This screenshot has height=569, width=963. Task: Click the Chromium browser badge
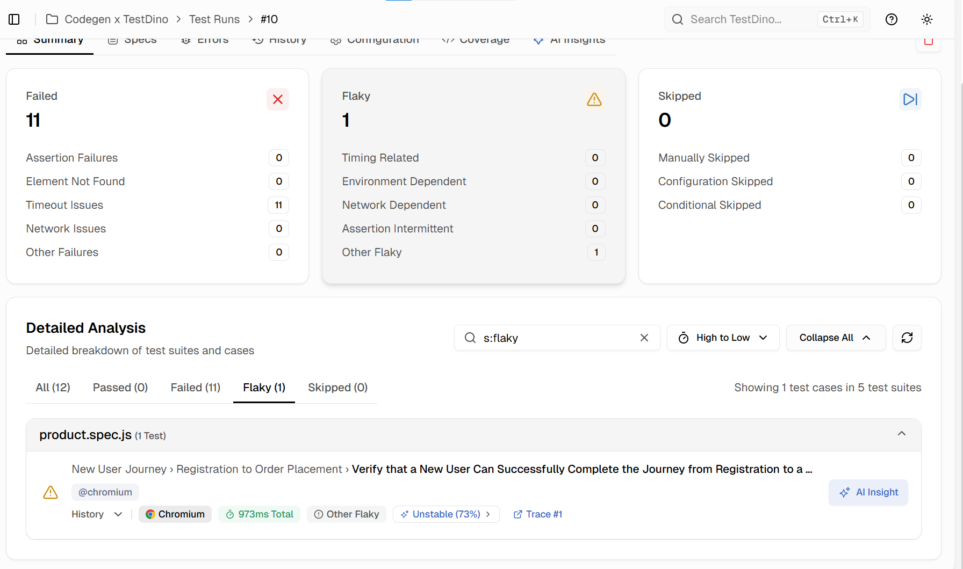click(x=175, y=514)
